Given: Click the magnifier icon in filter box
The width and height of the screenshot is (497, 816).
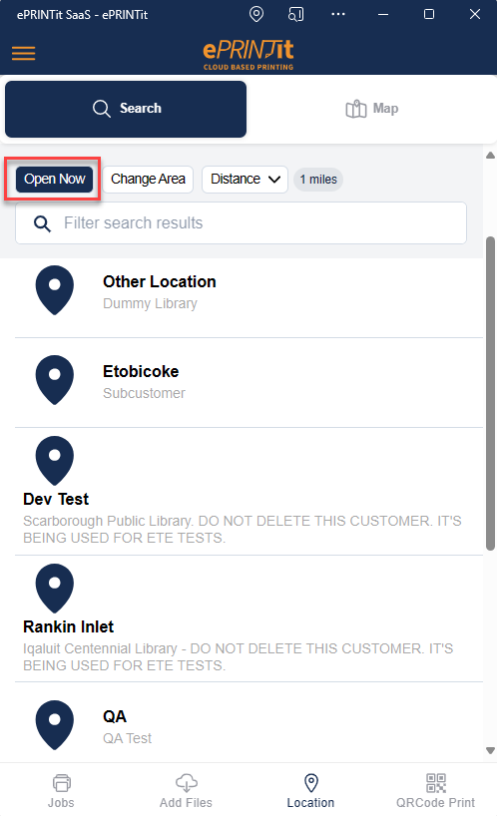Looking at the screenshot, I should click(42, 223).
